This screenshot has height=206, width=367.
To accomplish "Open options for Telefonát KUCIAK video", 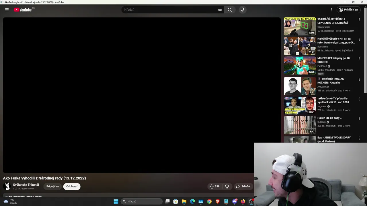I will [359, 79].
